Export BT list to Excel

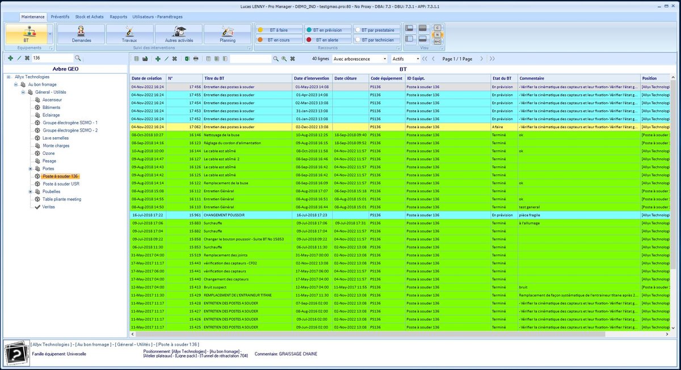tap(187, 58)
